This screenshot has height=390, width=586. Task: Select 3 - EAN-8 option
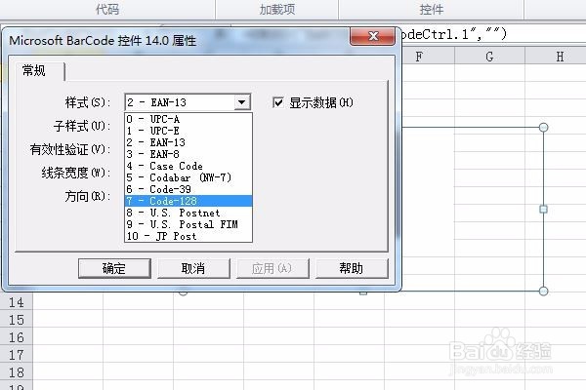(x=188, y=154)
